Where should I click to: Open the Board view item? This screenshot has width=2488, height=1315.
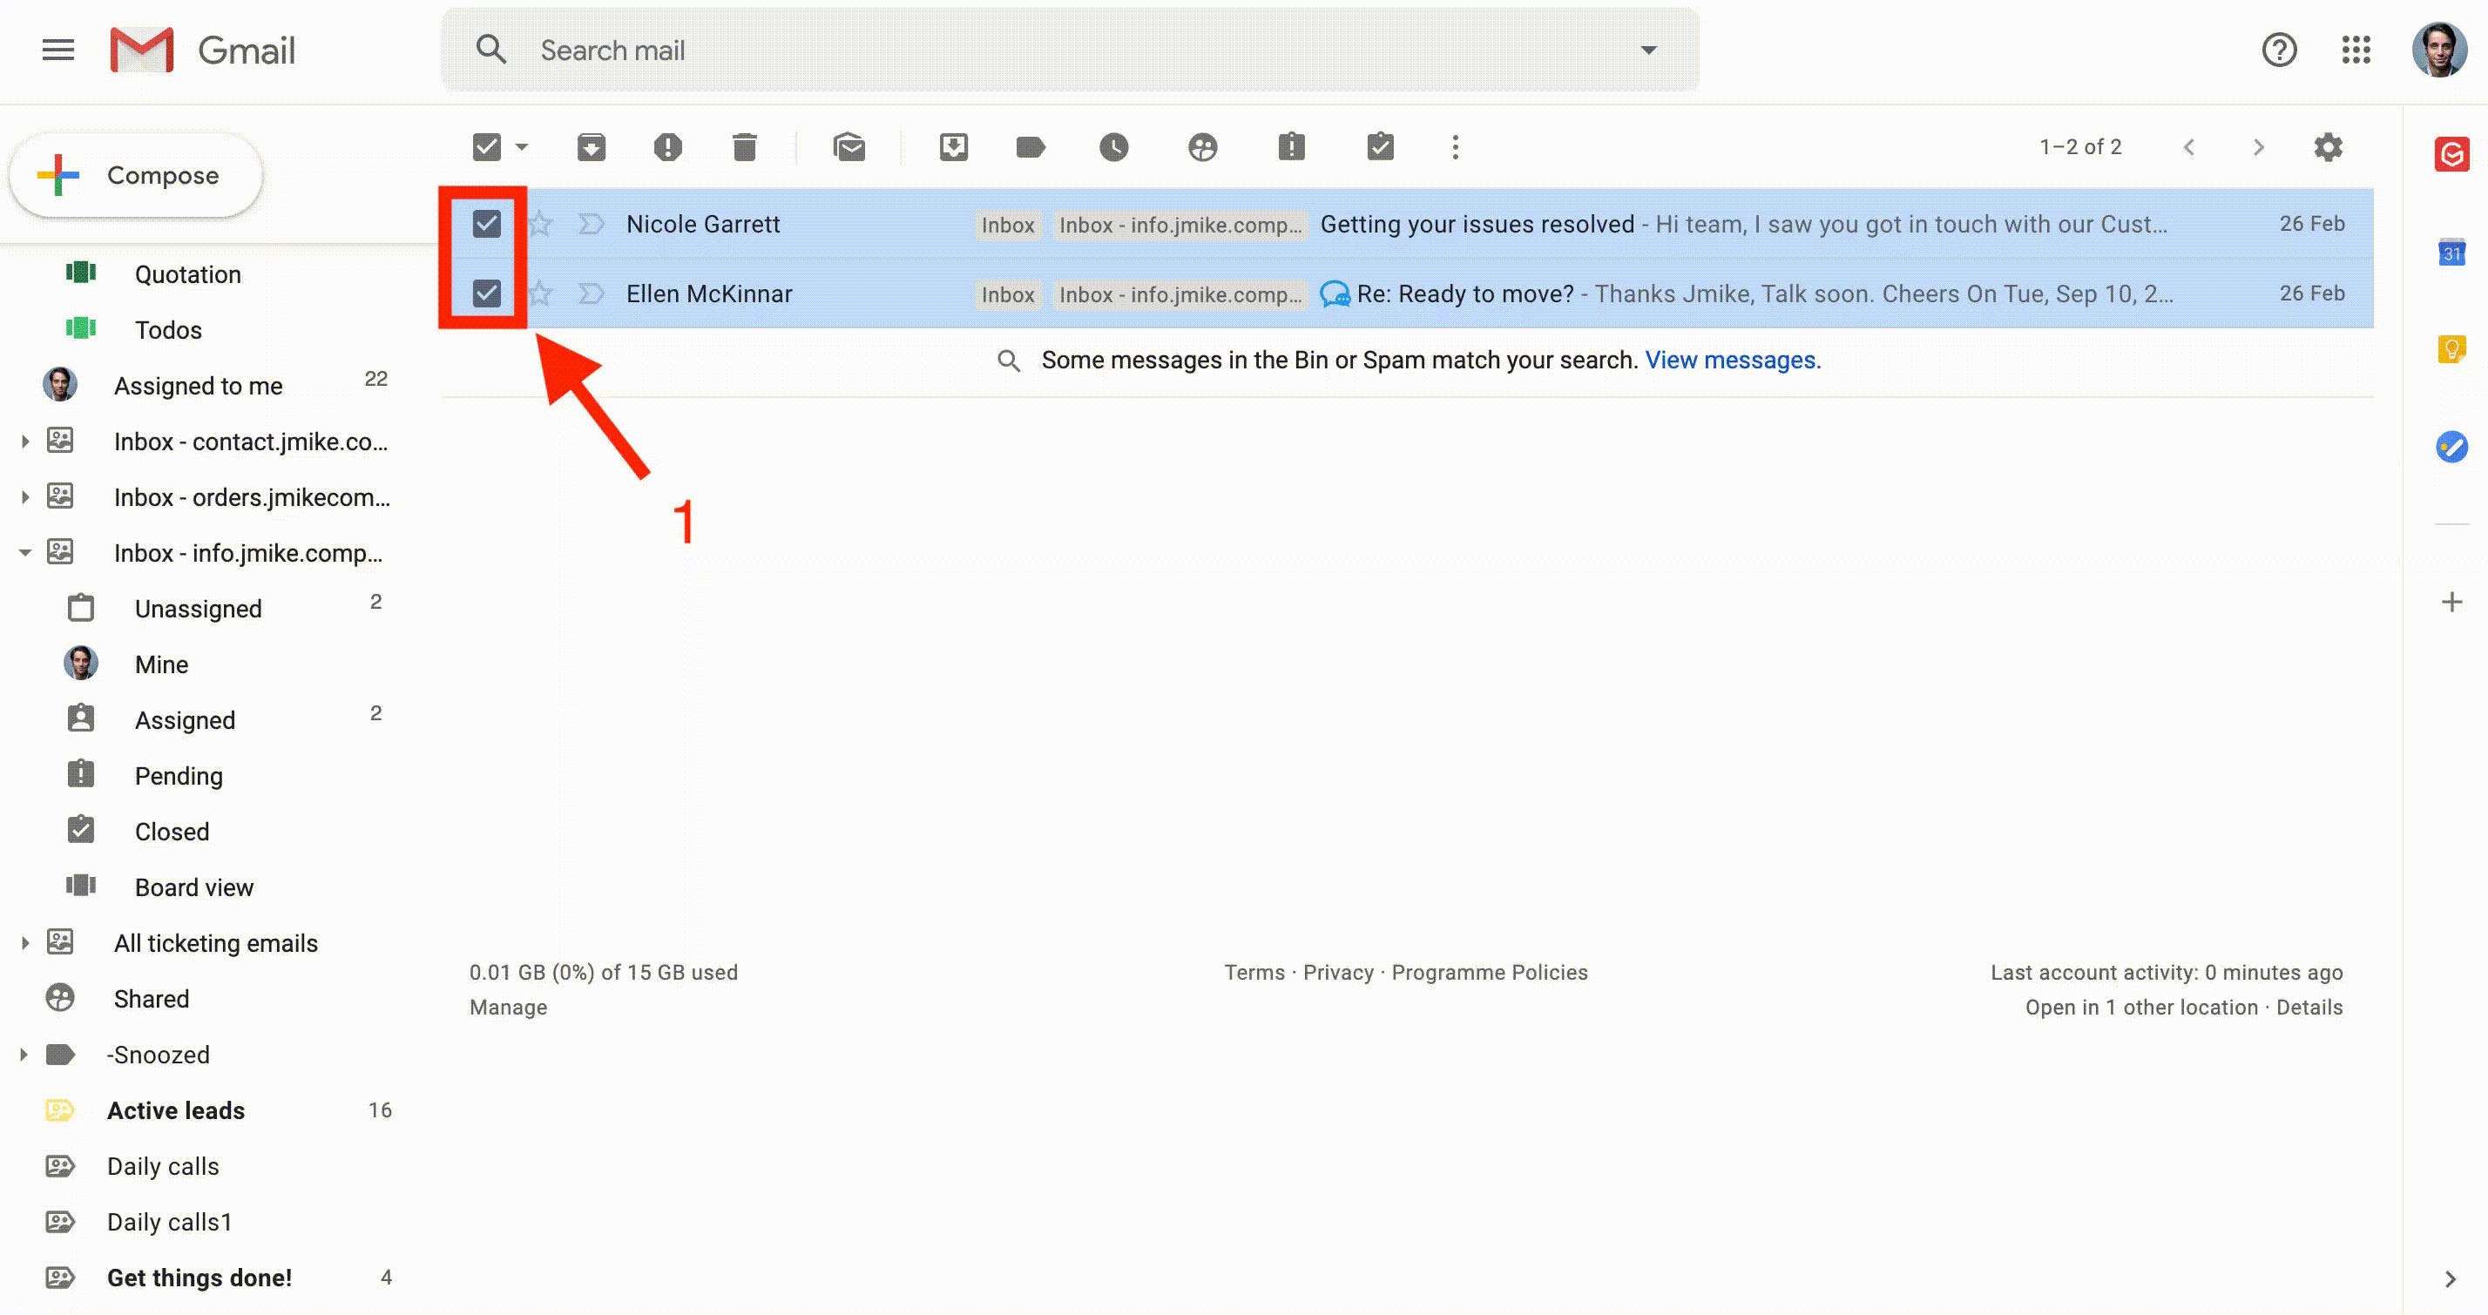pyautogui.click(x=194, y=888)
